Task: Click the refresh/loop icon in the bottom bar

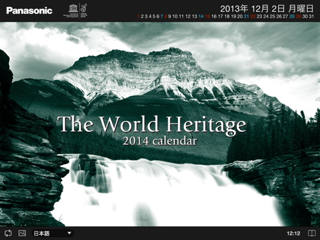Action: click(8, 233)
